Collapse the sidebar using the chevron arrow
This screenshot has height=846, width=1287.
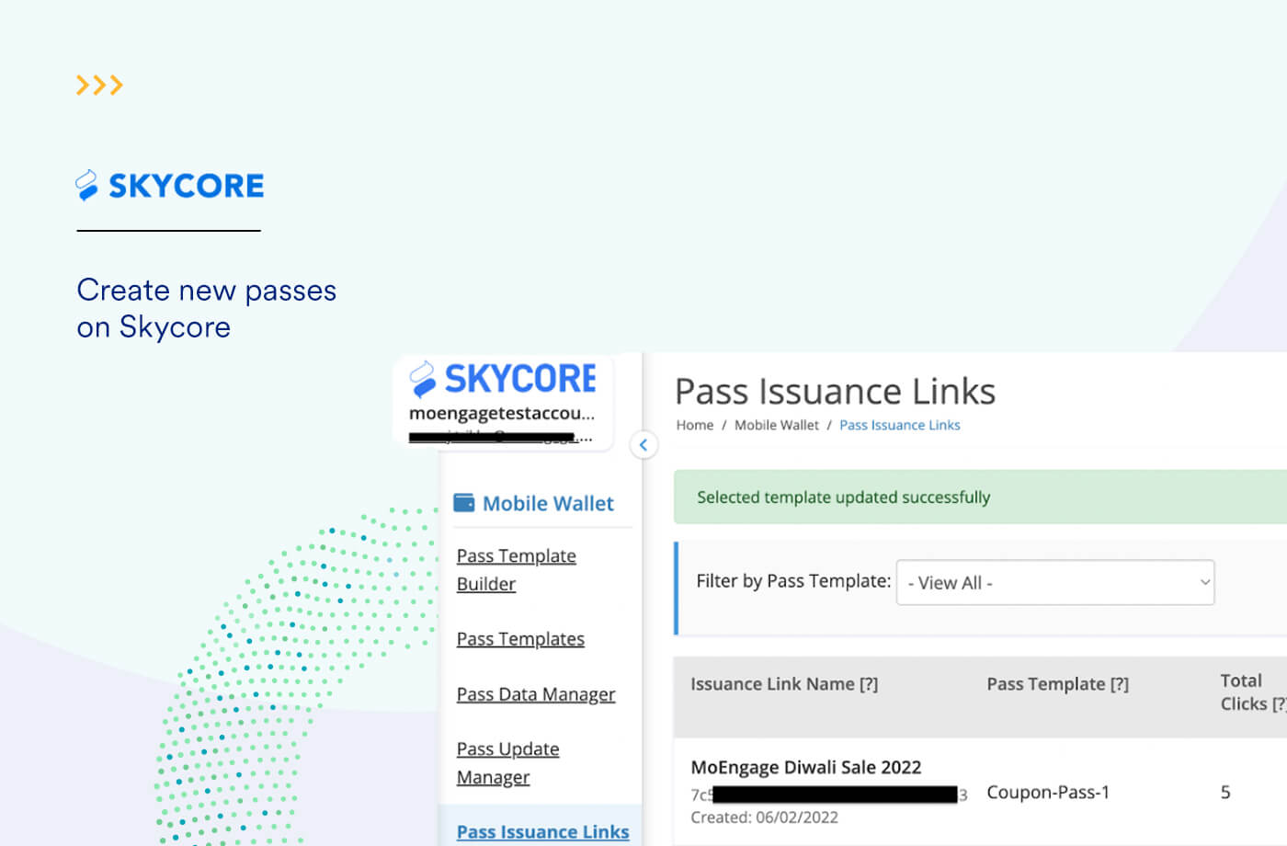[643, 445]
